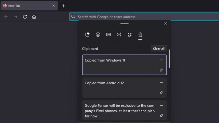Click the clipboard list scrollbar
The image size is (219, 123).
[170, 59]
